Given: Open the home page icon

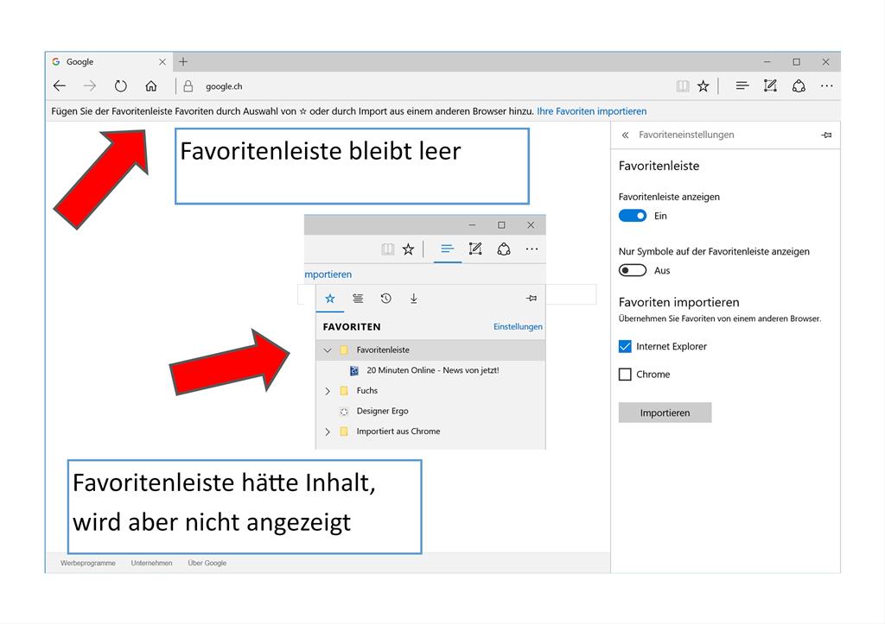Looking at the screenshot, I should pos(150,85).
